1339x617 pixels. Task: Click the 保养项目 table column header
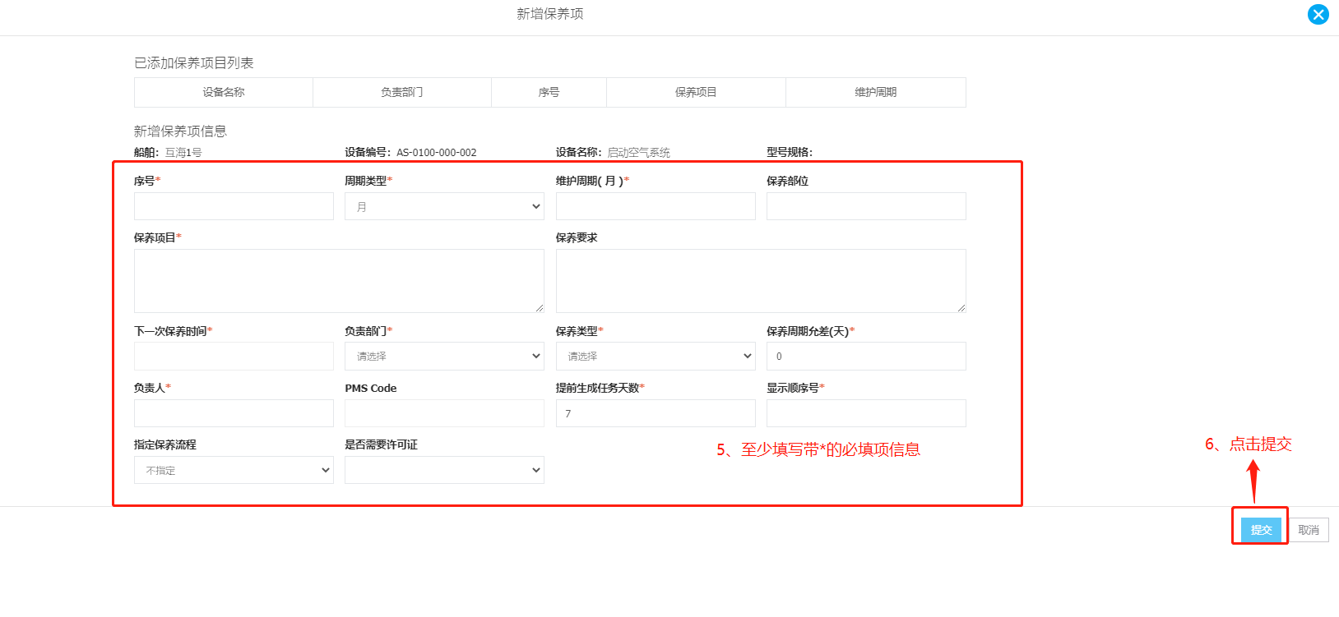tap(696, 92)
